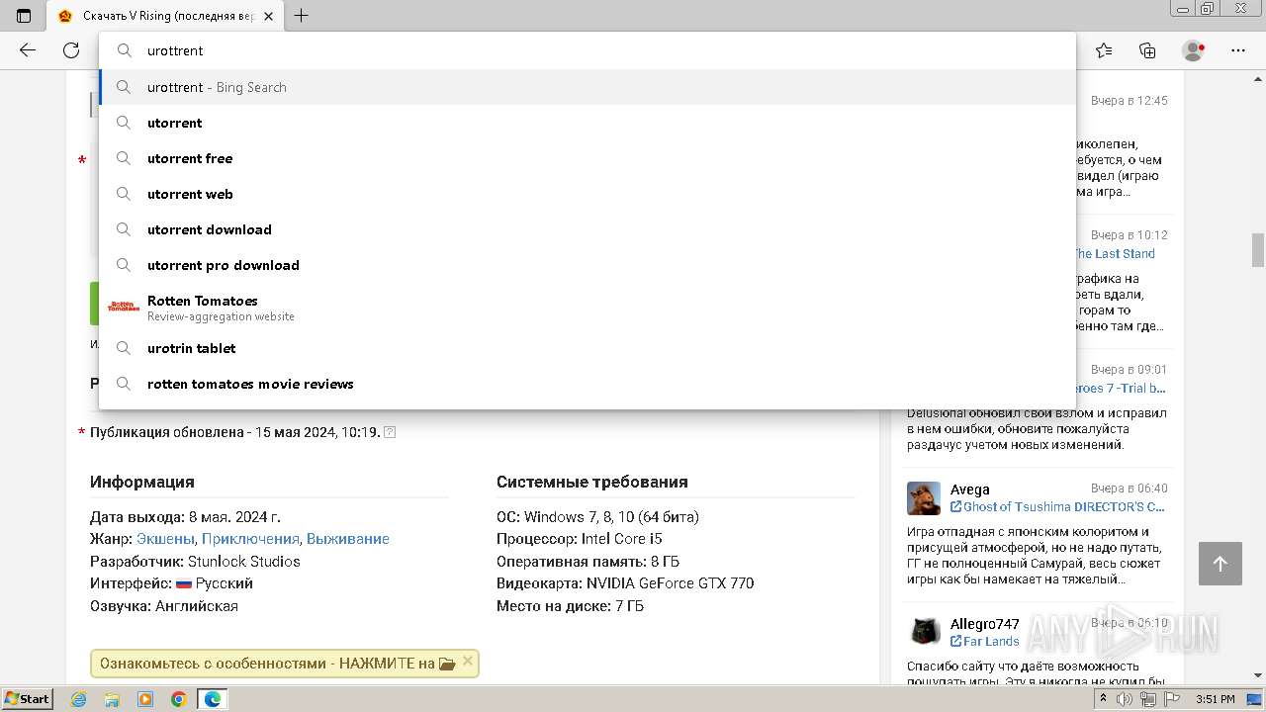Open File Explorer from taskbar
Image resolution: width=1266 pixels, height=712 pixels.
[112, 699]
